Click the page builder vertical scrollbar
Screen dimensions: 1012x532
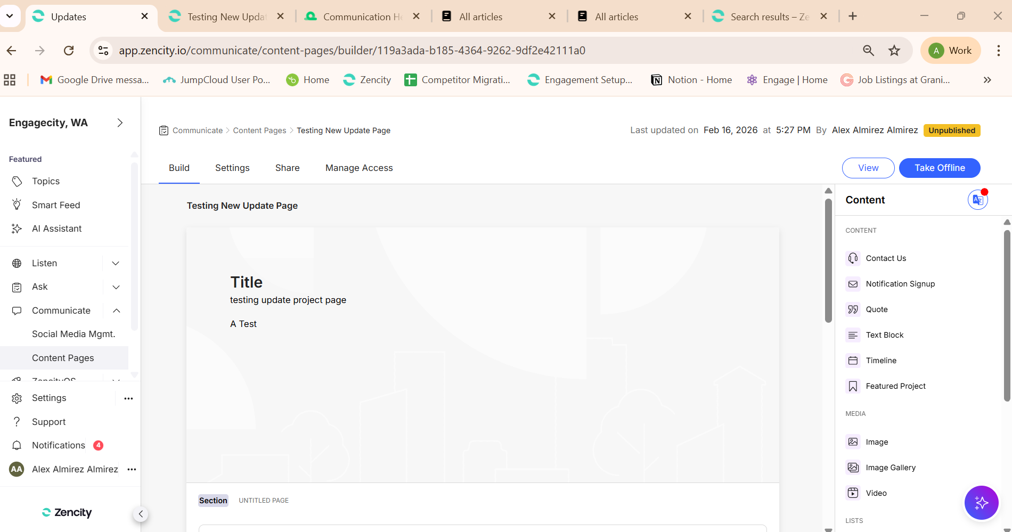point(828,261)
